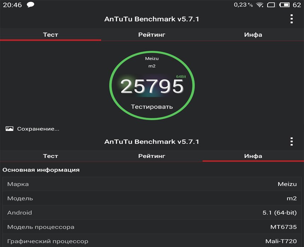Tap the Meizu name inside the circle
The width and height of the screenshot is (304, 247).
pyautogui.click(x=152, y=59)
